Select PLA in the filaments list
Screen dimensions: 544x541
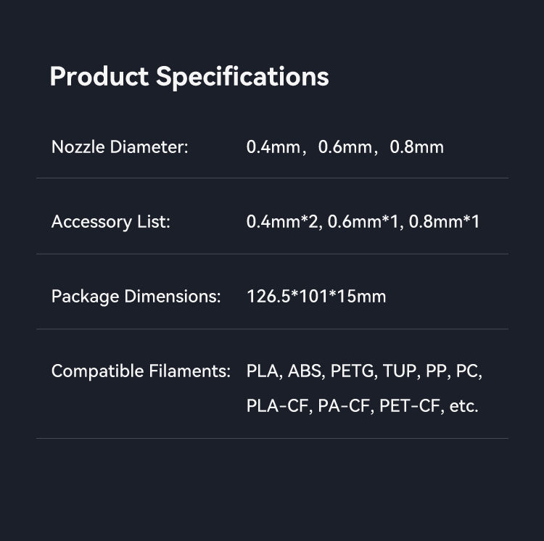[263, 371]
